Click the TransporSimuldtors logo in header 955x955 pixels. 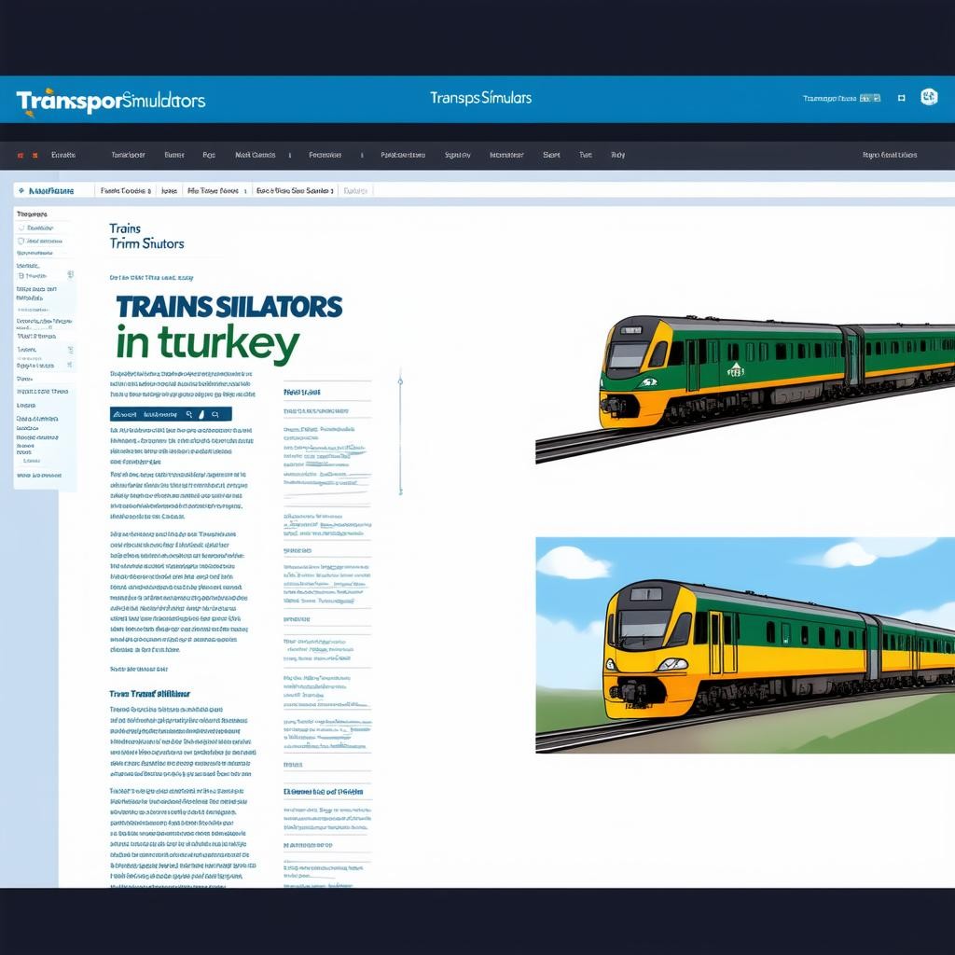tap(110, 101)
